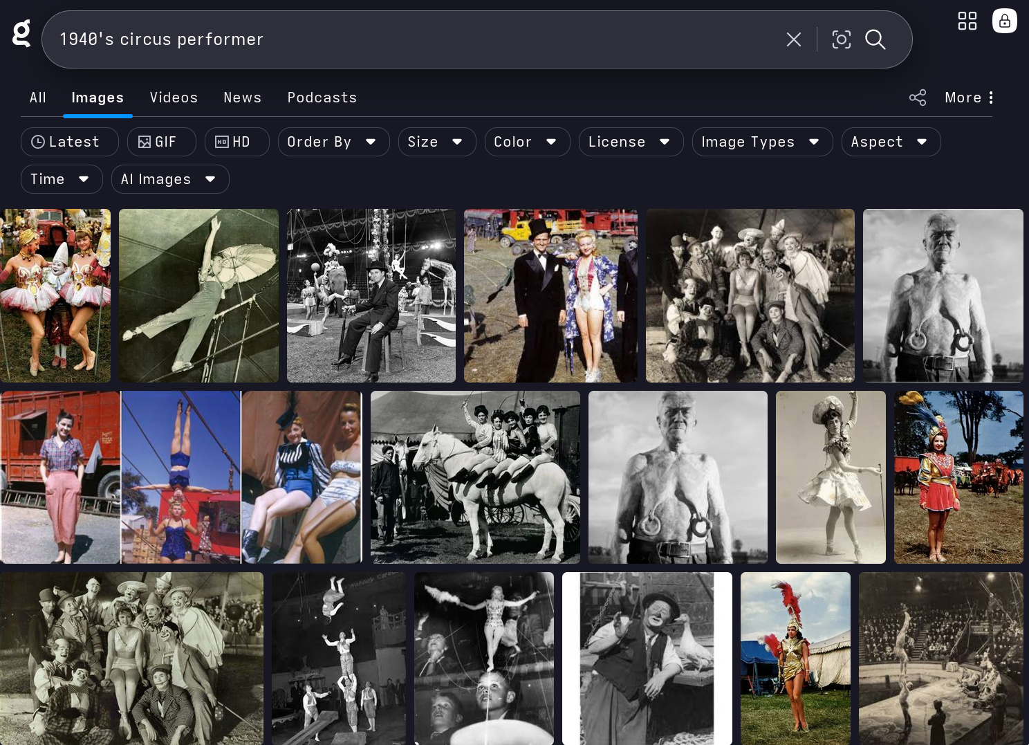Select the Images tab
Screen dimensions: 1029x745
click(98, 98)
